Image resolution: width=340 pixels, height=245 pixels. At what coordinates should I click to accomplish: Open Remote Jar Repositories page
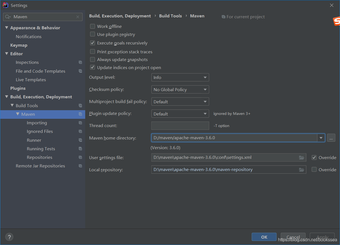[x=40, y=166]
